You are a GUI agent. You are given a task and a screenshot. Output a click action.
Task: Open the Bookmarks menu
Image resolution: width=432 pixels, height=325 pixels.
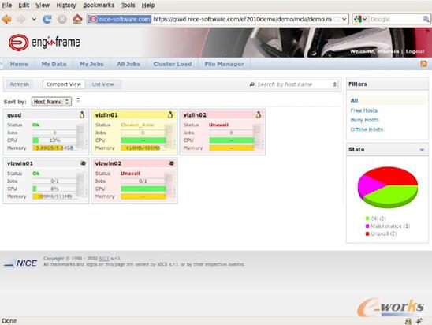(x=99, y=6)
